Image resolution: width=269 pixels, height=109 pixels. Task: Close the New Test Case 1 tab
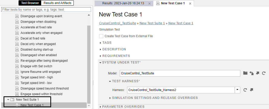(190, 4)
